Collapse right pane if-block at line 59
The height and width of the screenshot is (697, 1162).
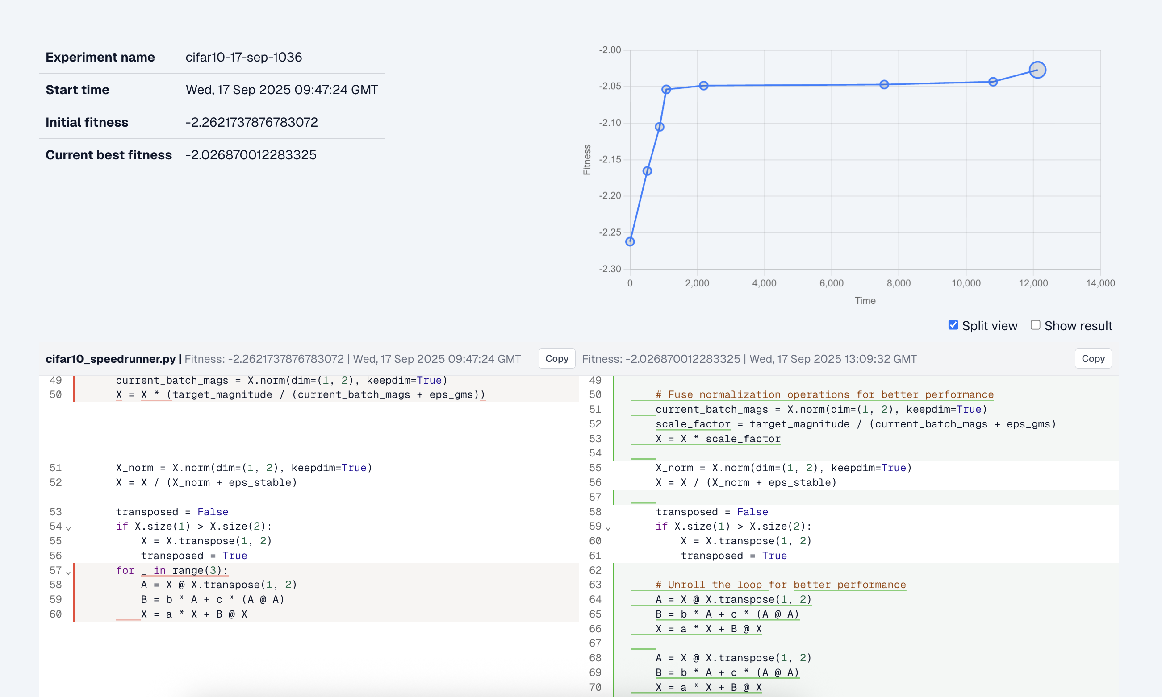[608, 528]
